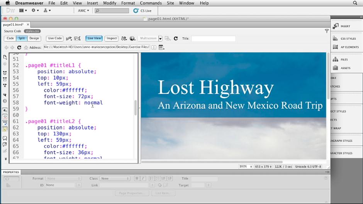This screenshot has width=363, height=204.
Task: Click the Refresh Design View icon
Action: pos(176,39)
